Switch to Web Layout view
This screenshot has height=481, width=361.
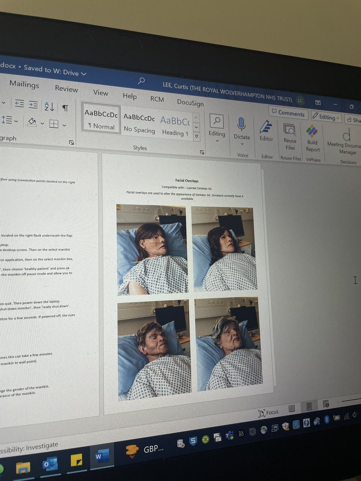[326, 404]
